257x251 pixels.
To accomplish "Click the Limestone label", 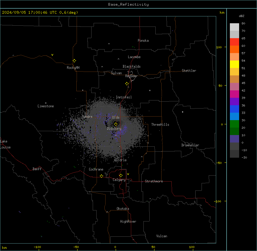I will click(x=46, y=106).
